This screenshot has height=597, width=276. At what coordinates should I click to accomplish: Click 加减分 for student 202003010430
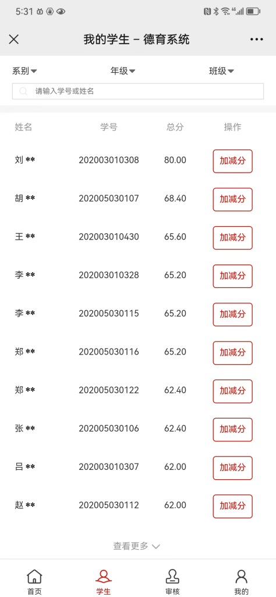coord(233,238)
